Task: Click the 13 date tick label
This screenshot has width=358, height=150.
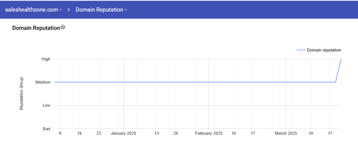Action: click(x=157, y=133)
